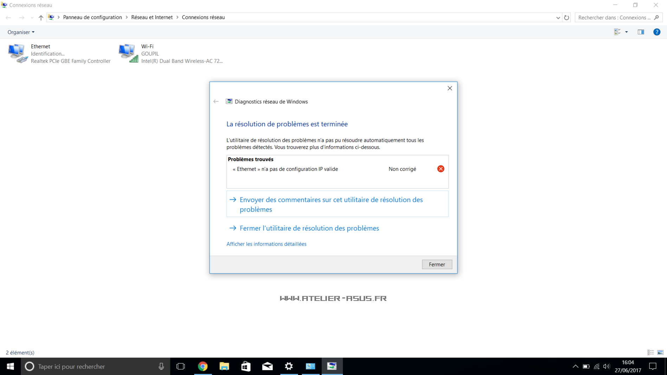The width and height of the screenshot is (667, 375).
Task: Open Afficher les informations détaillées link
Action: 266,244
